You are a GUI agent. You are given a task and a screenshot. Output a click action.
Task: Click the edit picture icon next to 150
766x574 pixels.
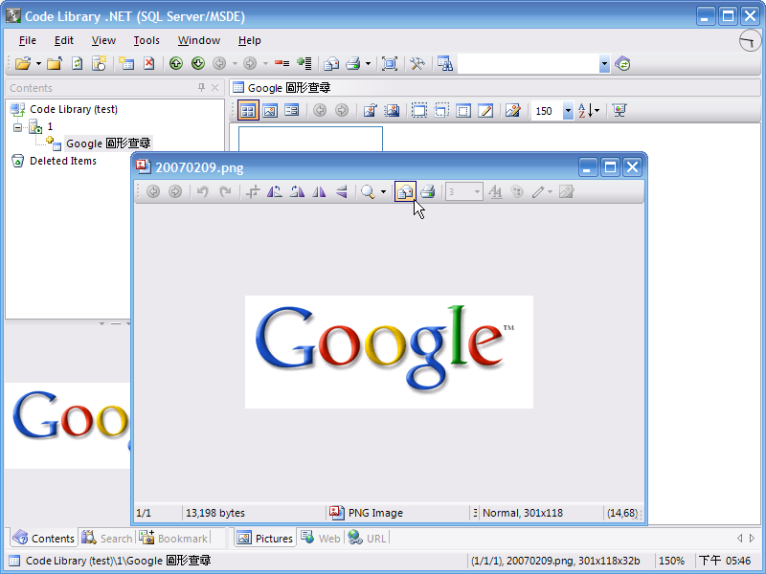coord(512,111)
